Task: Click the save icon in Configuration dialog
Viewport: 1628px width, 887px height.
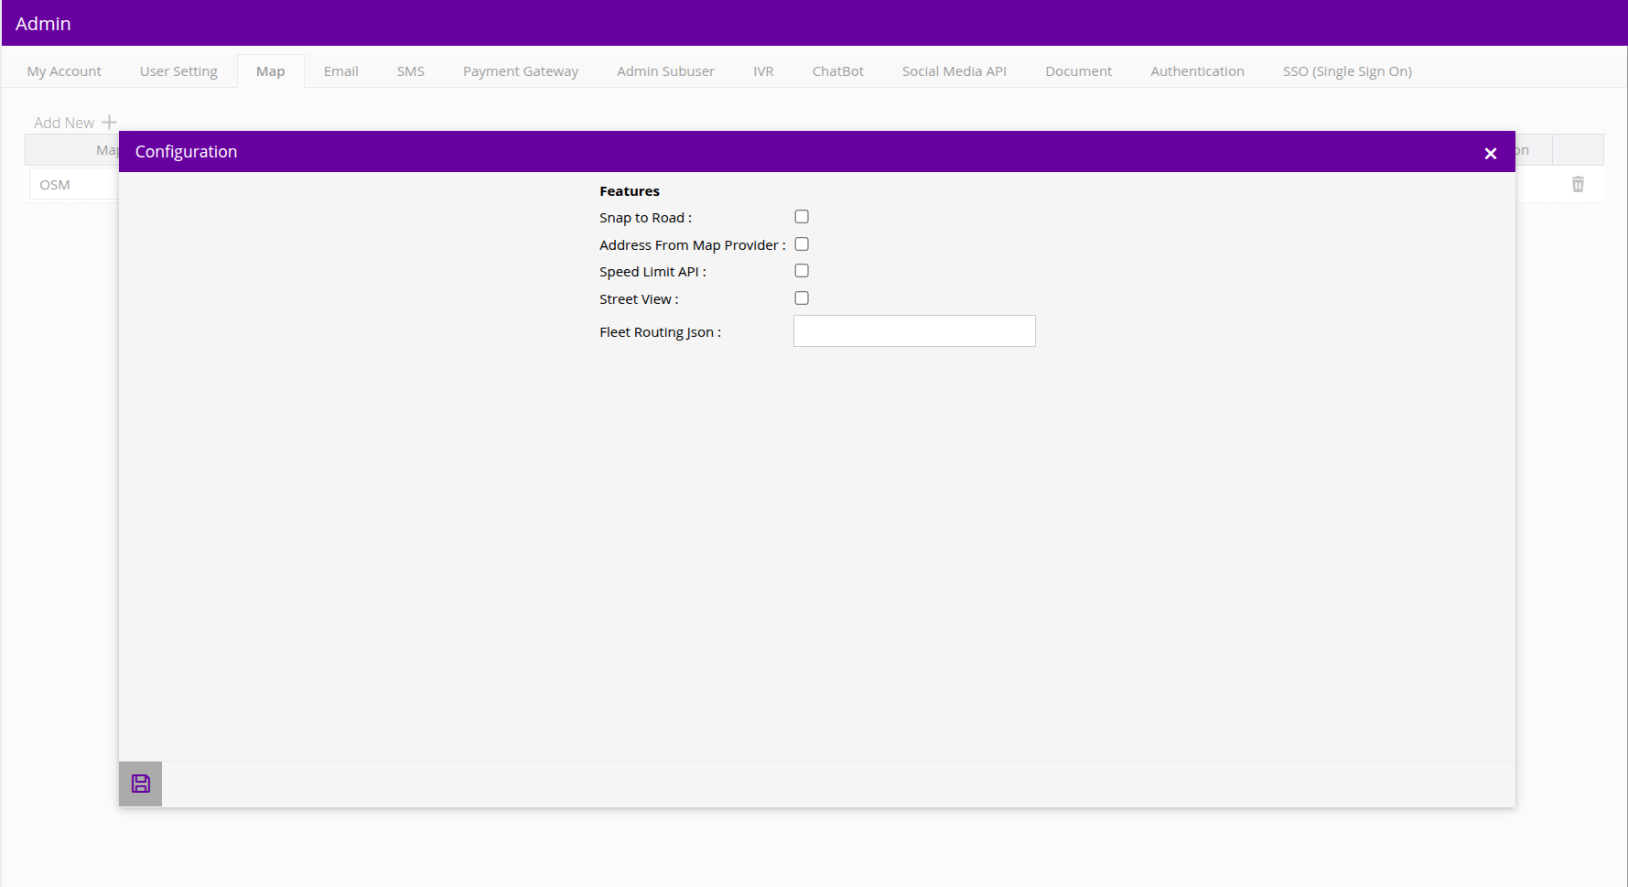Action: [140, 784]
